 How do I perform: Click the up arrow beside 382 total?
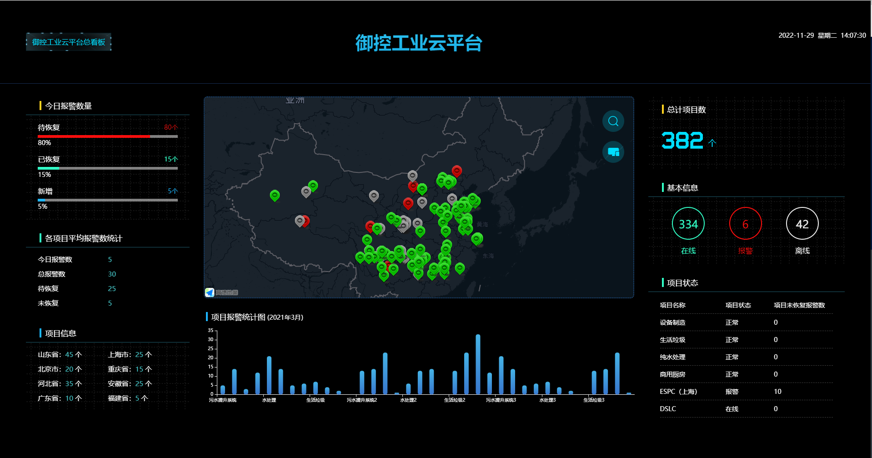coord(712,143)
